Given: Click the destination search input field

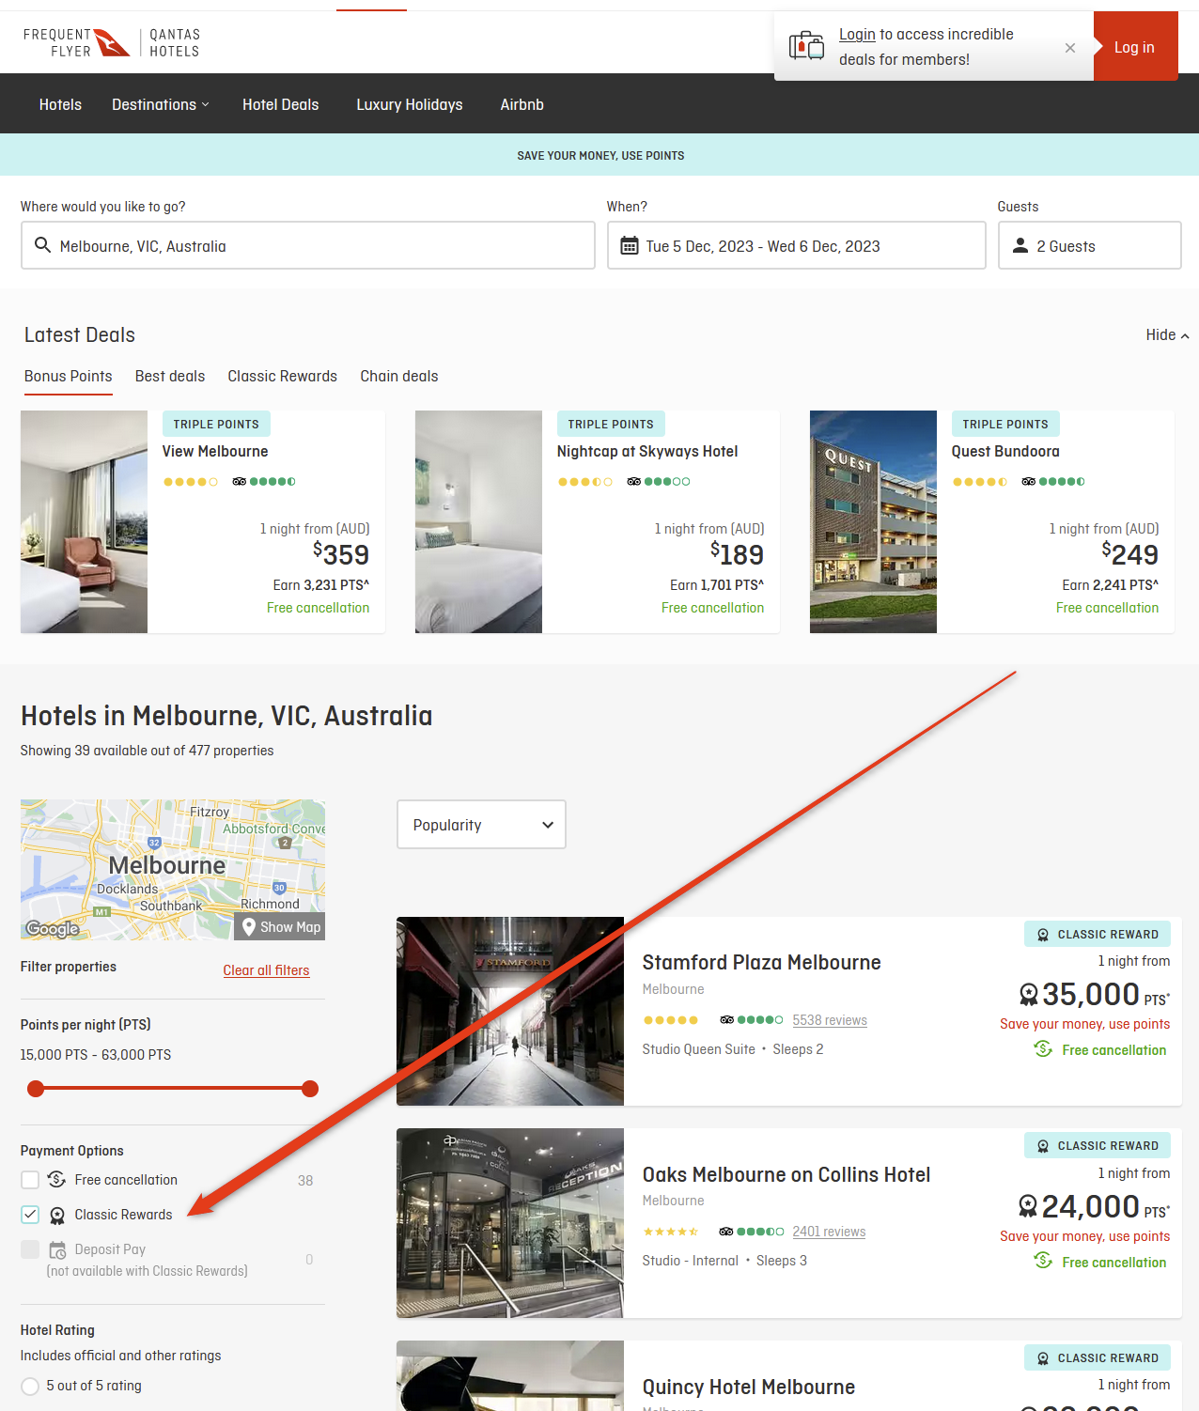Looking at the screenshot, I should click(308, 246).
